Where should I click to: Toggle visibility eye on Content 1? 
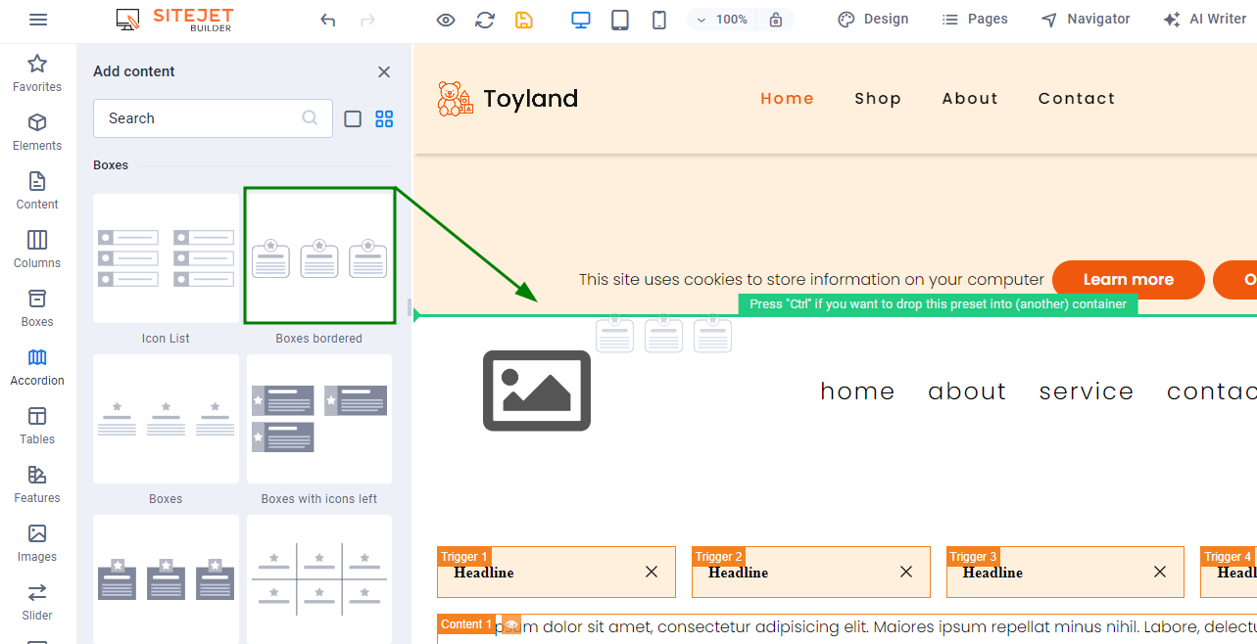511,624
